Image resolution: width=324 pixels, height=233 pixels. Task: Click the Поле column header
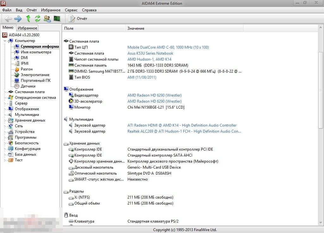[x=94, y=28]
